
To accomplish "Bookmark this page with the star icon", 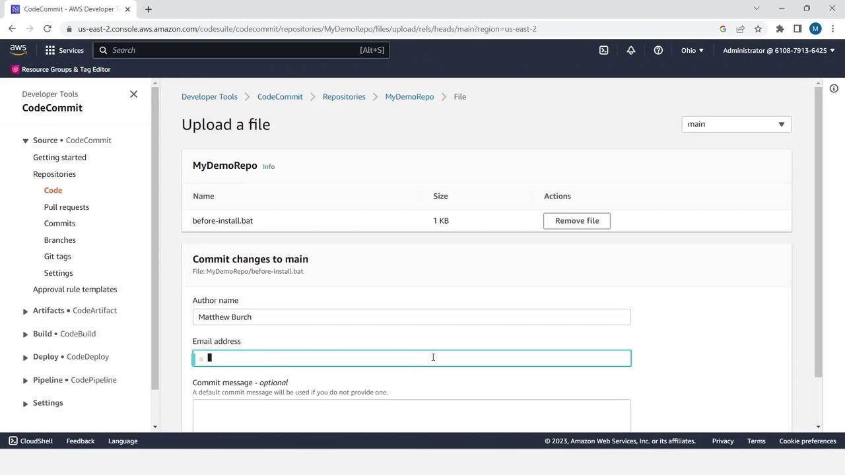I will point(758,29).
